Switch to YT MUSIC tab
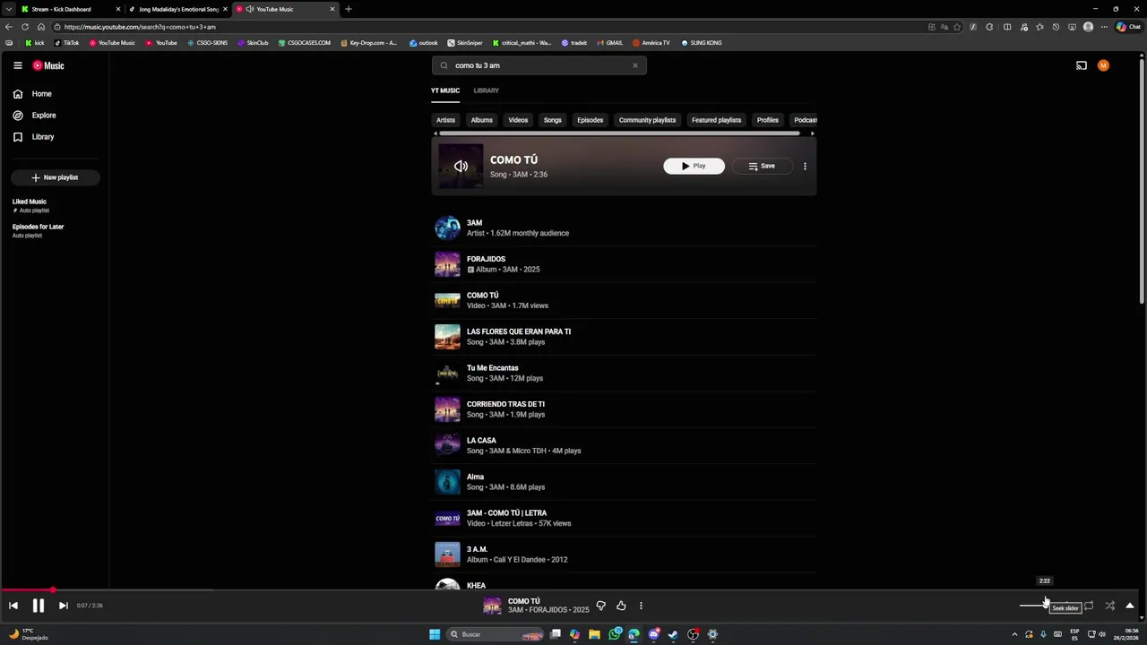1147x645 pixels. click(445, 90)
